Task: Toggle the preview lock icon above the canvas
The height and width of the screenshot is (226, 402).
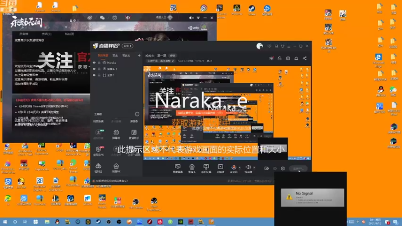Action: [279, 58]
